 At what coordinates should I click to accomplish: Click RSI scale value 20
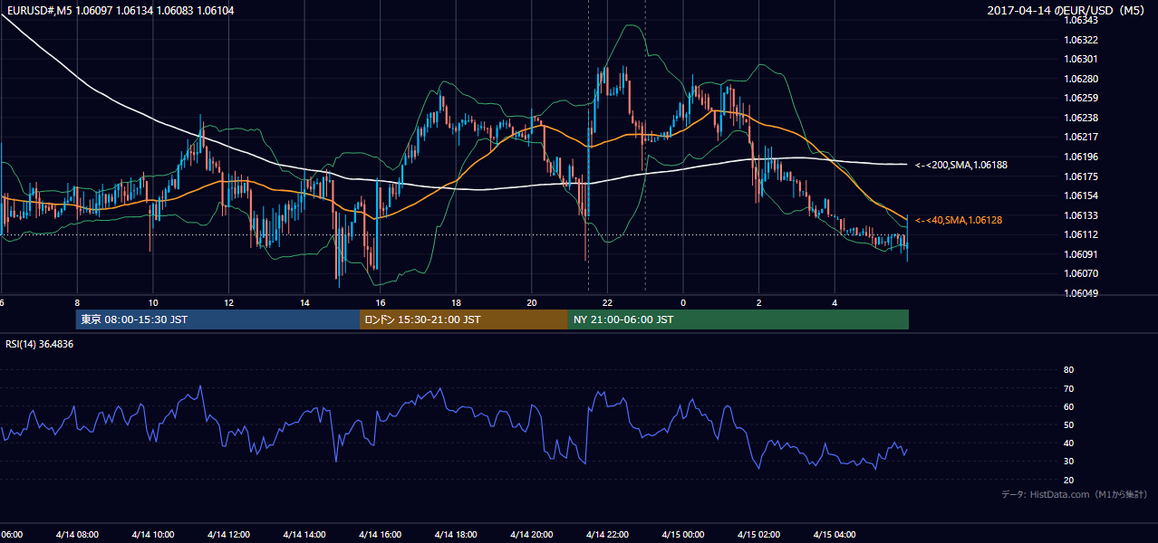tap(1068, 481)
